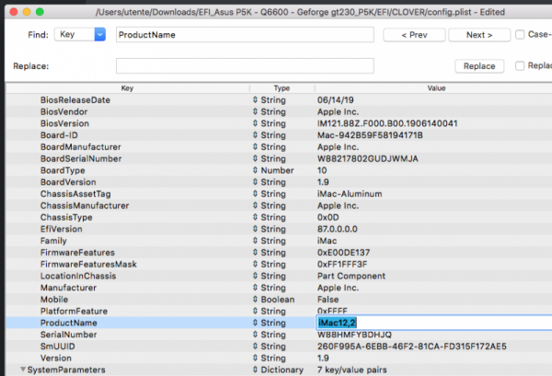Toggle the Case-sensitive checkbox

point(522,35)
